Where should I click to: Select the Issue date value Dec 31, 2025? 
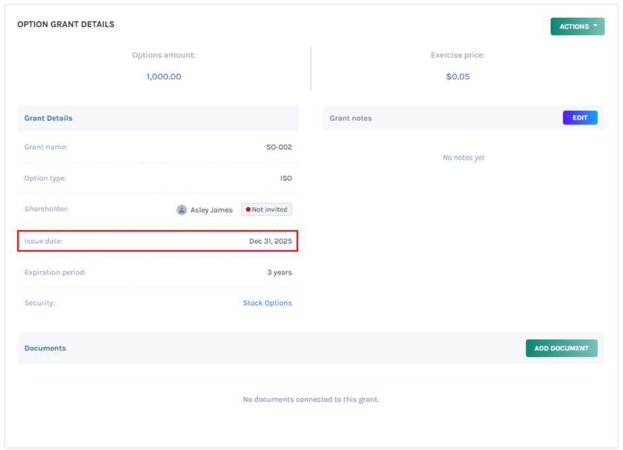coord(270,241)
